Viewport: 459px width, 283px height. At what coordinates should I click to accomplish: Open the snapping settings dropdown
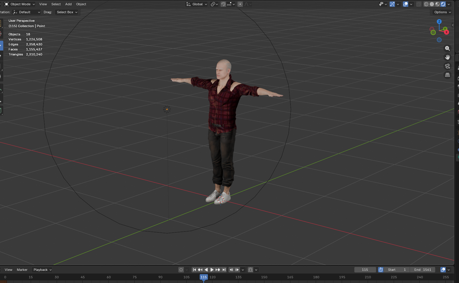pyautogui.click(x=231, y=4)
